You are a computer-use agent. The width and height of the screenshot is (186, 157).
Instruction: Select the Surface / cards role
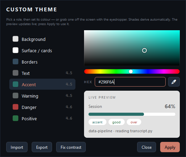42,51
